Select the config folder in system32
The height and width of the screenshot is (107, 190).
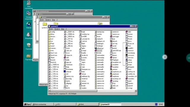[52, 32]
